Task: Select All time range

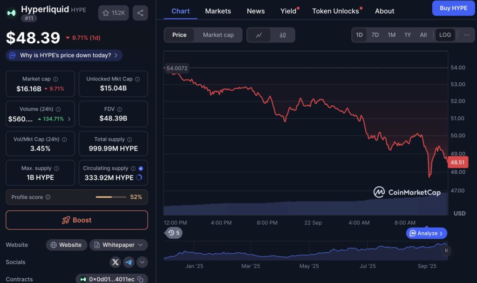Action: [423, 35]
